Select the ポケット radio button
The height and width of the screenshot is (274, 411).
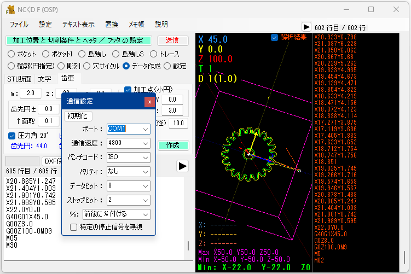tap(11, 54)
